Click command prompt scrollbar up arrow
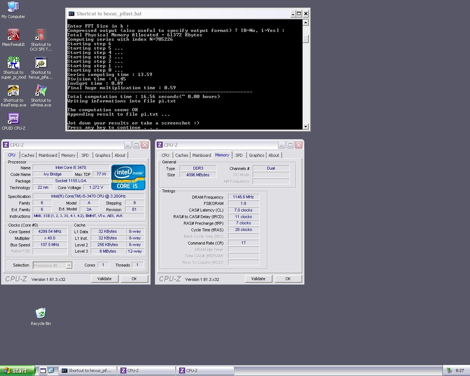This screenshot has height=376, width=470. (305, 22)
